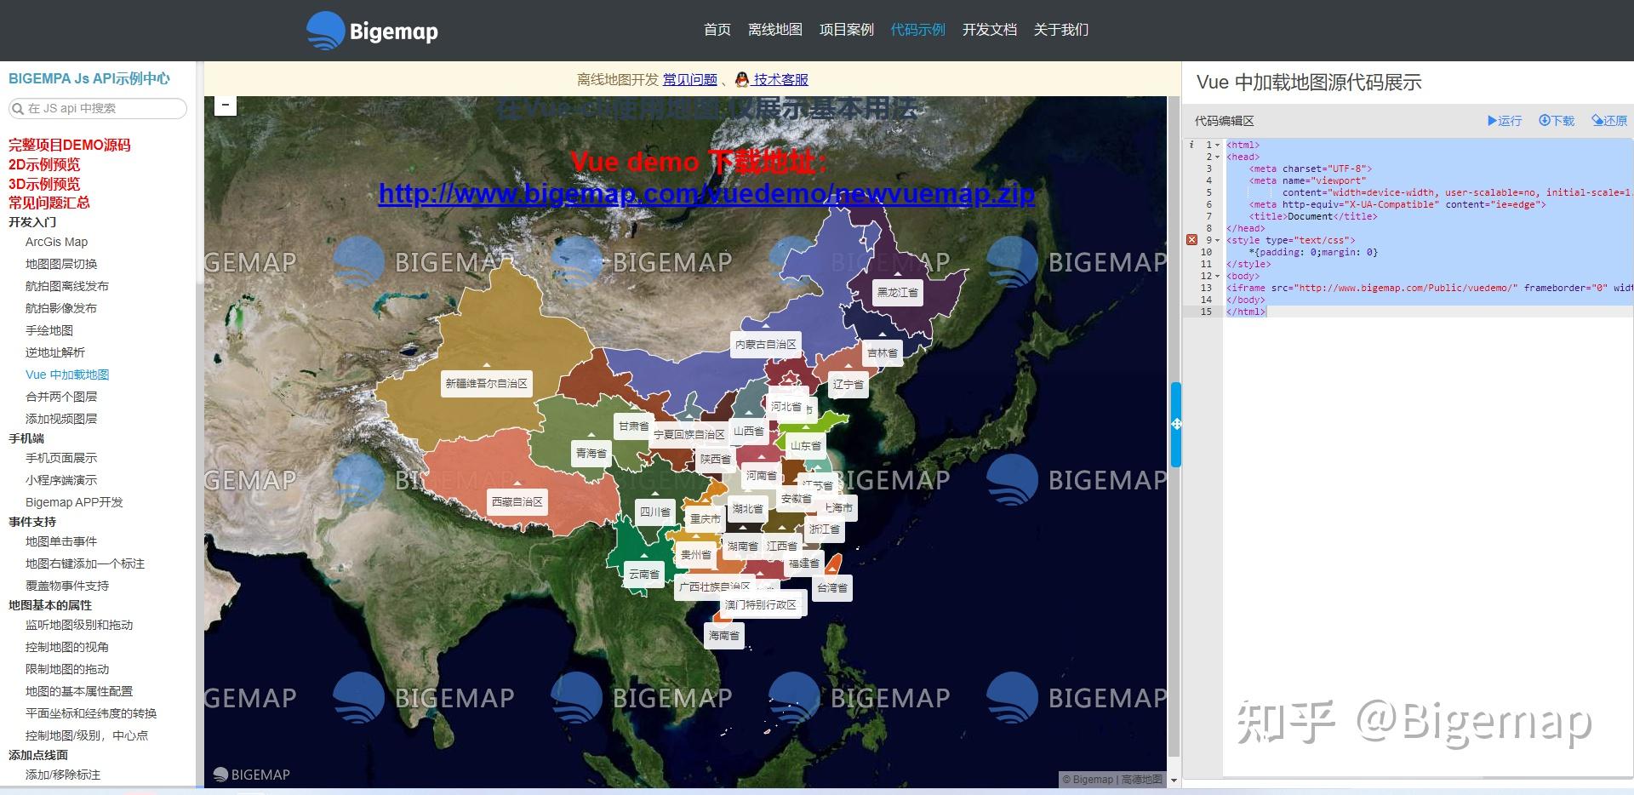Click the 黑龙江省 map label
Viewport: 1634px width, 795px height.
coord(898,292)
